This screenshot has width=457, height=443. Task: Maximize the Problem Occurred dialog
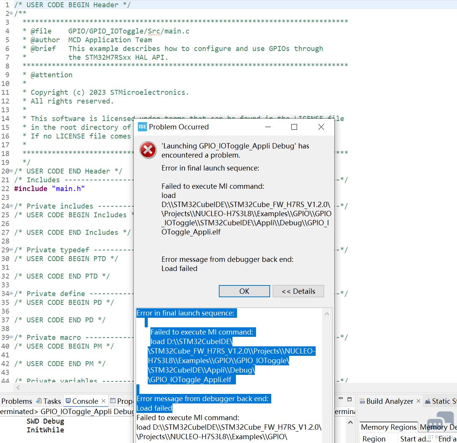click(294, 127)
